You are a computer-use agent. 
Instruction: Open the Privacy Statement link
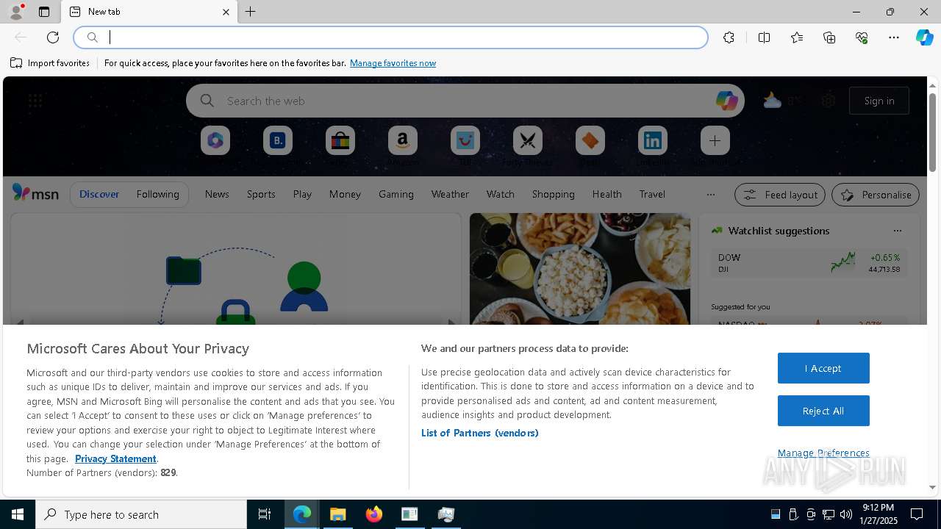click(115, 458)
